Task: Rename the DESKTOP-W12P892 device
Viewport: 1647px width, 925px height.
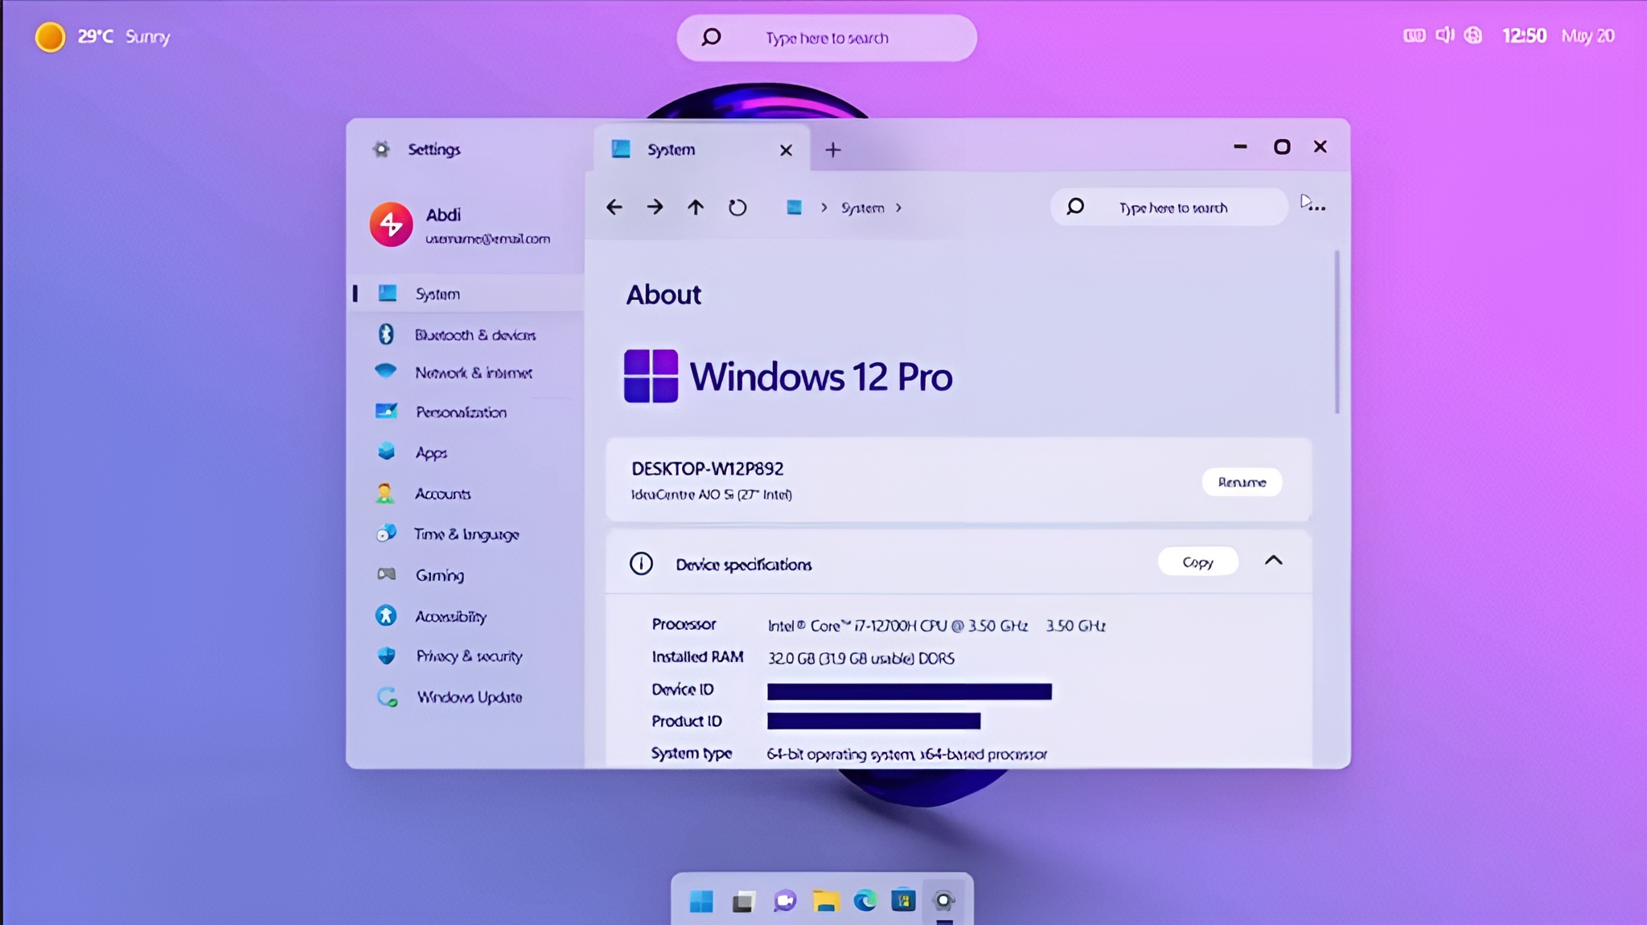Action: click(x=1241, y=481)
